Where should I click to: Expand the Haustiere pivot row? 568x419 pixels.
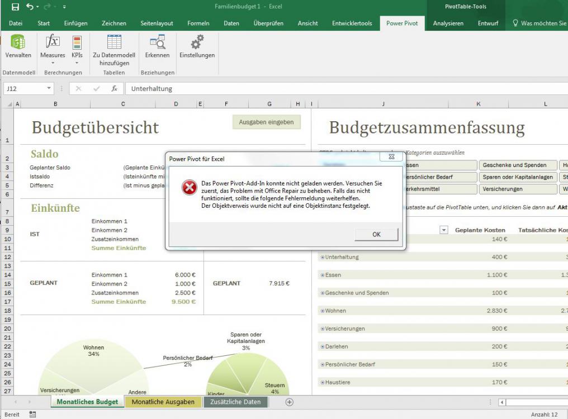tap(323, 383)
